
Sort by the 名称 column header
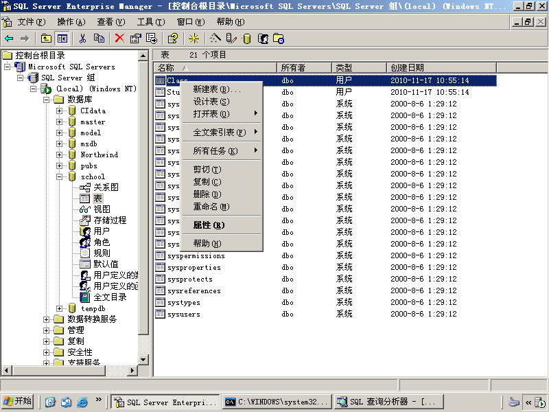click(215, 67)
